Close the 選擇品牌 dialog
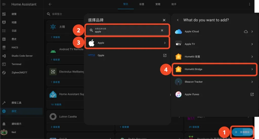The width and height of the screenshot is (259, 139). click(x=164, y=20)
